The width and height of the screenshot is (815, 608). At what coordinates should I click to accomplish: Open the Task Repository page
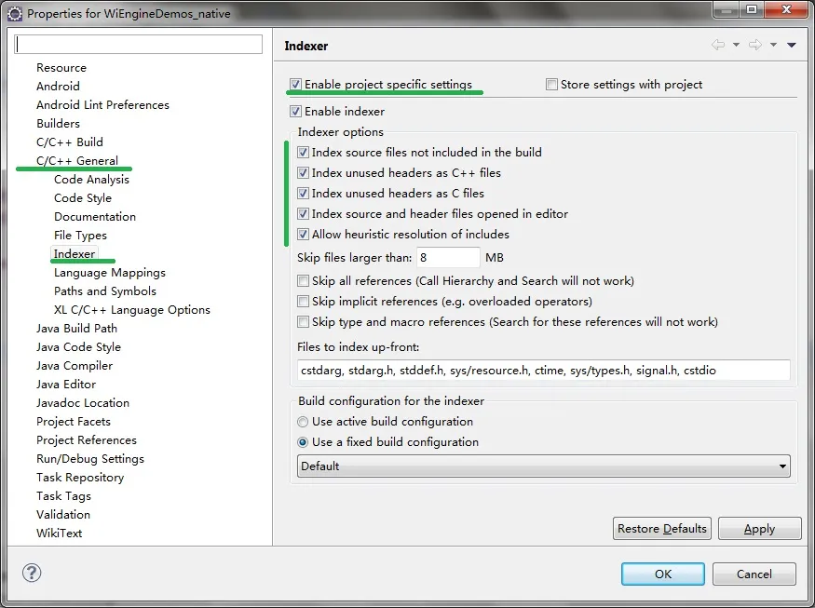click(x=80, y=478)
